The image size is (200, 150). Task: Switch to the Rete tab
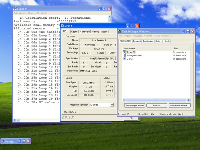(x=158, y=41)
